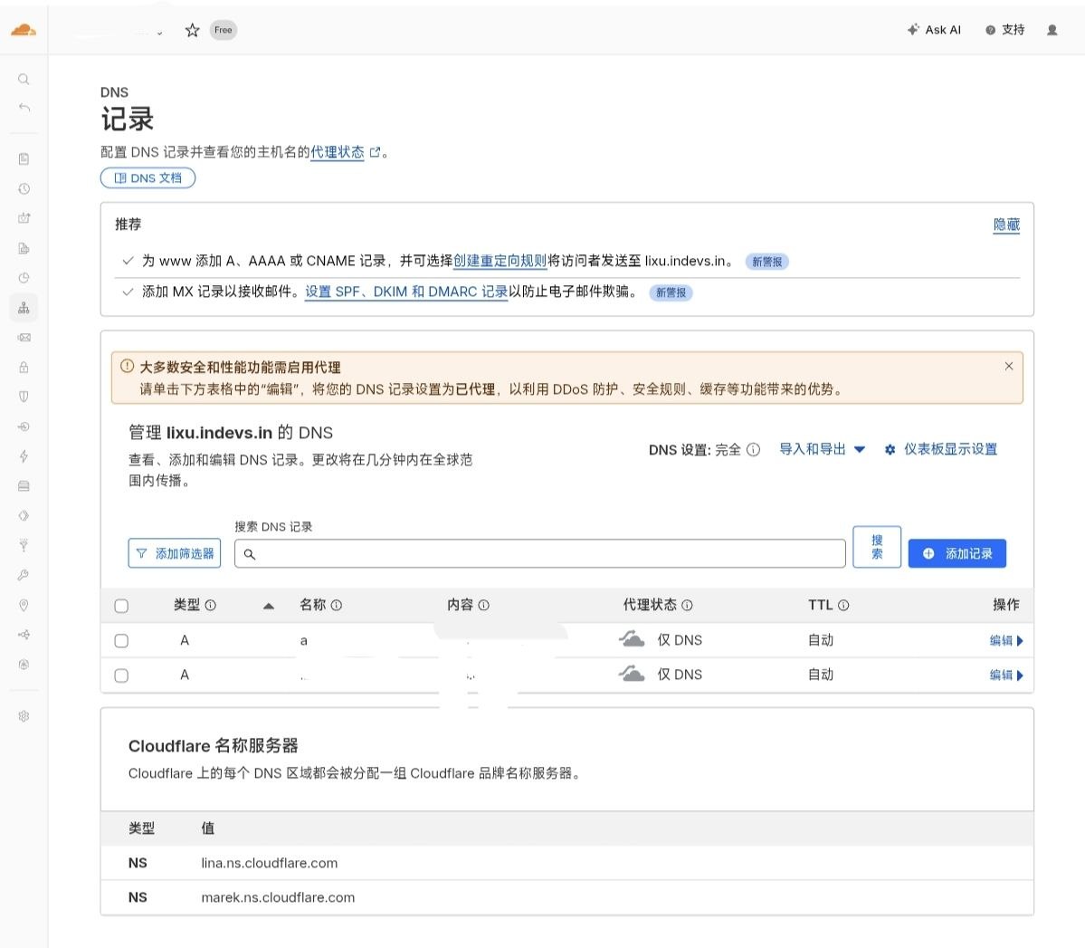Check the box for the second A record

121,675
